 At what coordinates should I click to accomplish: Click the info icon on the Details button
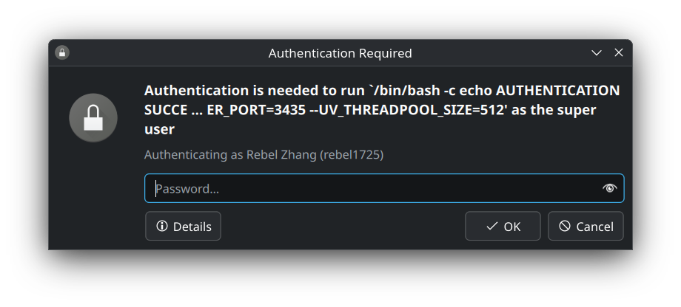pos(162,226)
